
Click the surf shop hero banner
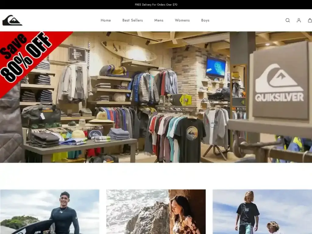pyautogui.click(x=156, y=101)
